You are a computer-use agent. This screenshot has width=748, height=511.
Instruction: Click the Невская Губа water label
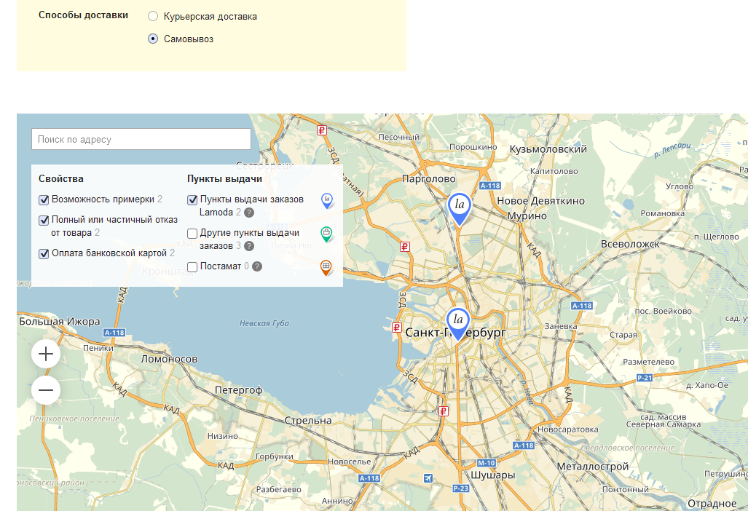[x=264, y=323]
